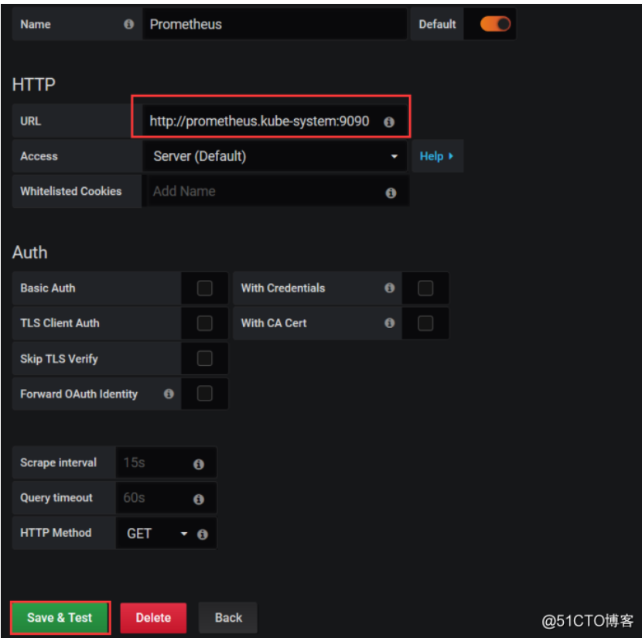Open the Access Server (Default) dropdown
The image size is (642, 638).
point(275,156)
